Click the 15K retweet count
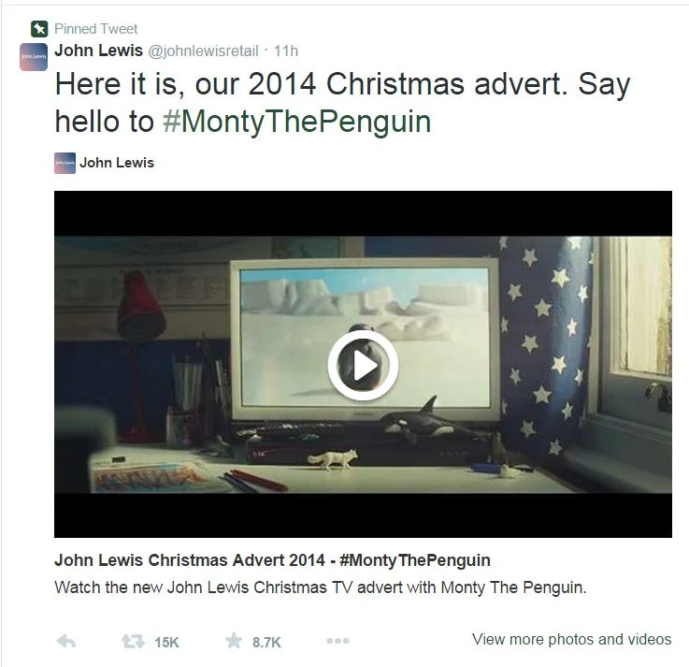The image size is (689, 667). click(166, 643)
